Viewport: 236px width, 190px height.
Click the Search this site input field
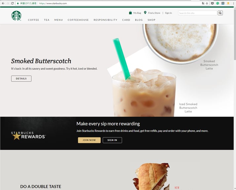(197, 13)
